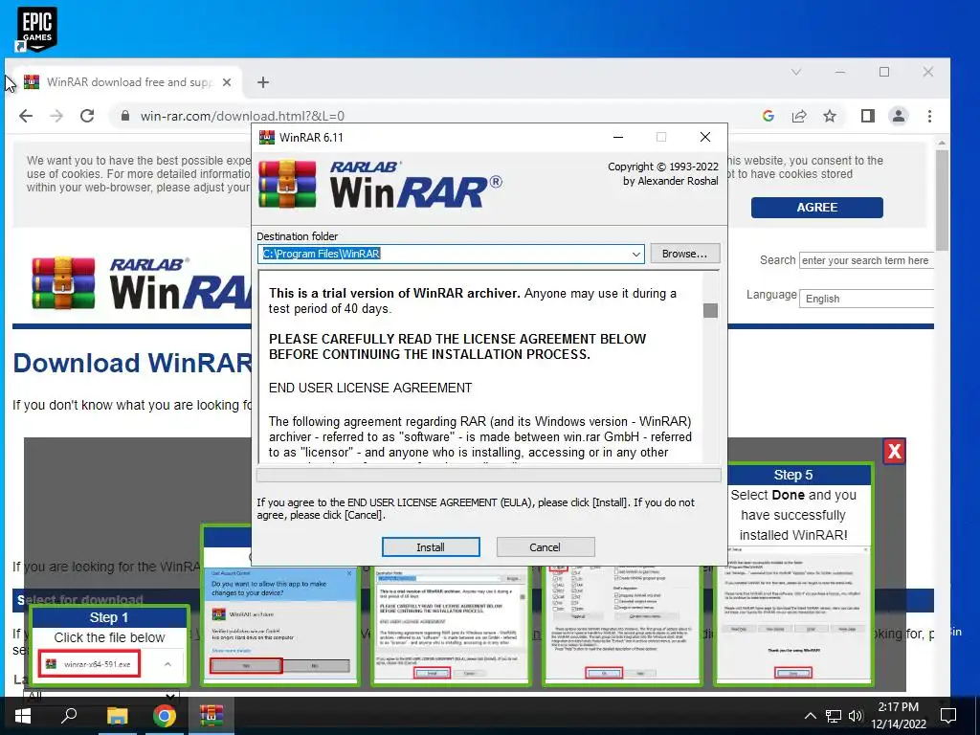Viewport: 980px width, 735px height.
Task: Minimize the WinRAR 6.11 installer window
Action: point(618,137)
